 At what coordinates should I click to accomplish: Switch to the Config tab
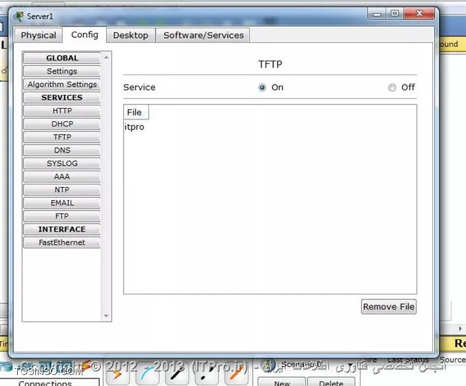coord(85,35)
